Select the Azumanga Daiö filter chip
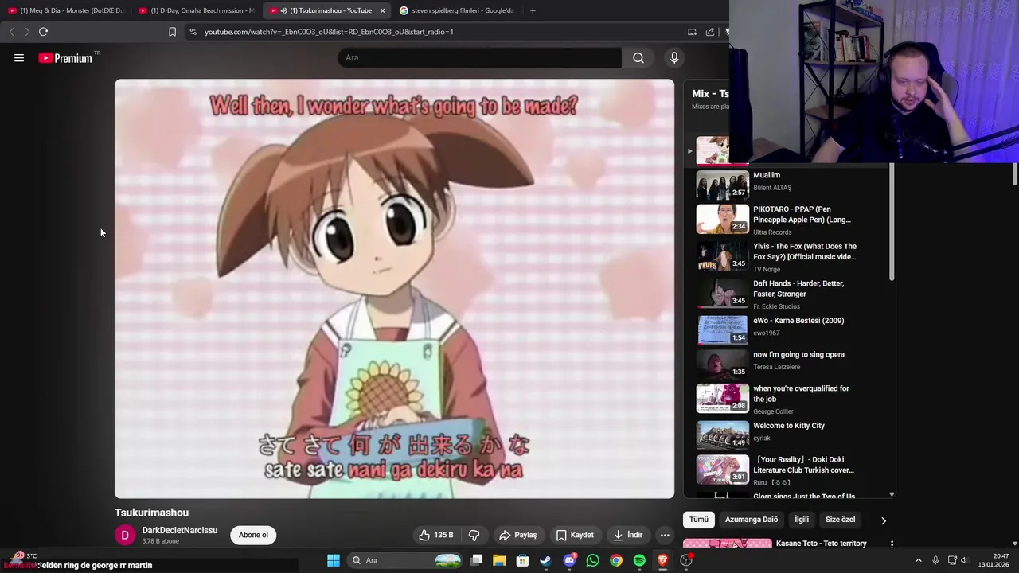This screenshot has height=573, width=1019. tap(751, 520)
